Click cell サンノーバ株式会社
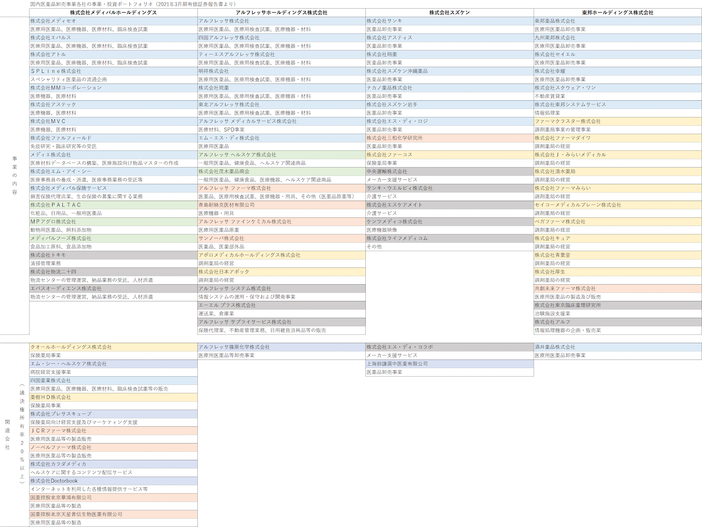Image resolution: width=702 pixels, height=527 pixels. tap(281, 238)
